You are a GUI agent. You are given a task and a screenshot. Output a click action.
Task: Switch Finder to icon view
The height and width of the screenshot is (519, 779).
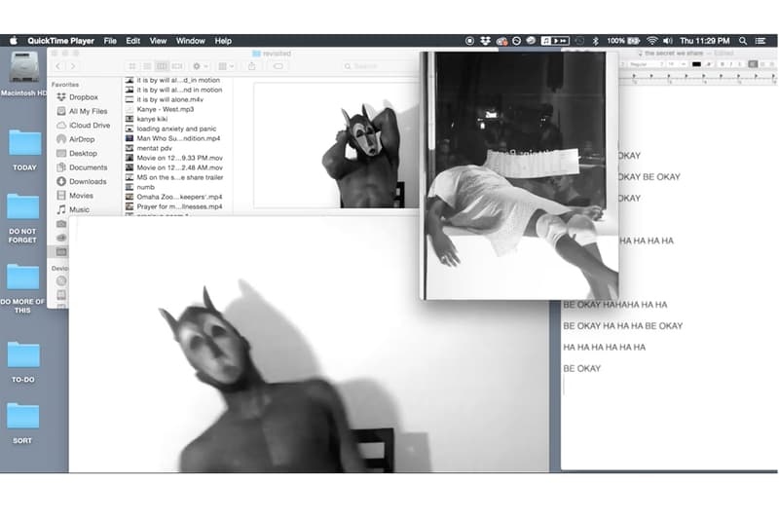tap(132, 66)
